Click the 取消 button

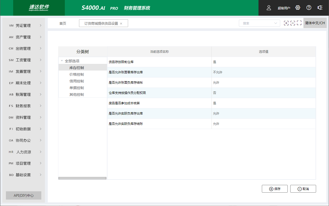pyautogui.click(x=303, y=189)
